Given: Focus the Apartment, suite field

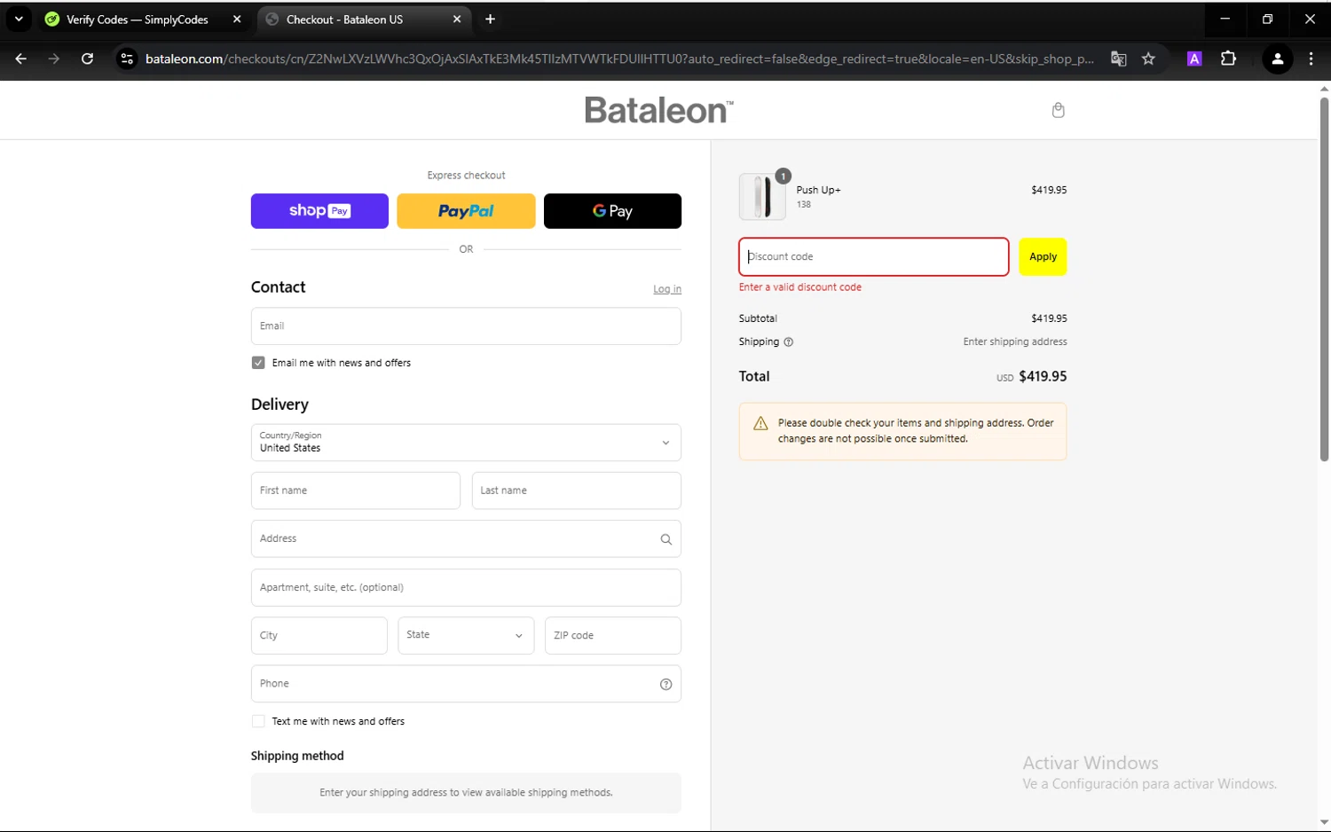Looking at the screenshot, I should coord(466,587).
